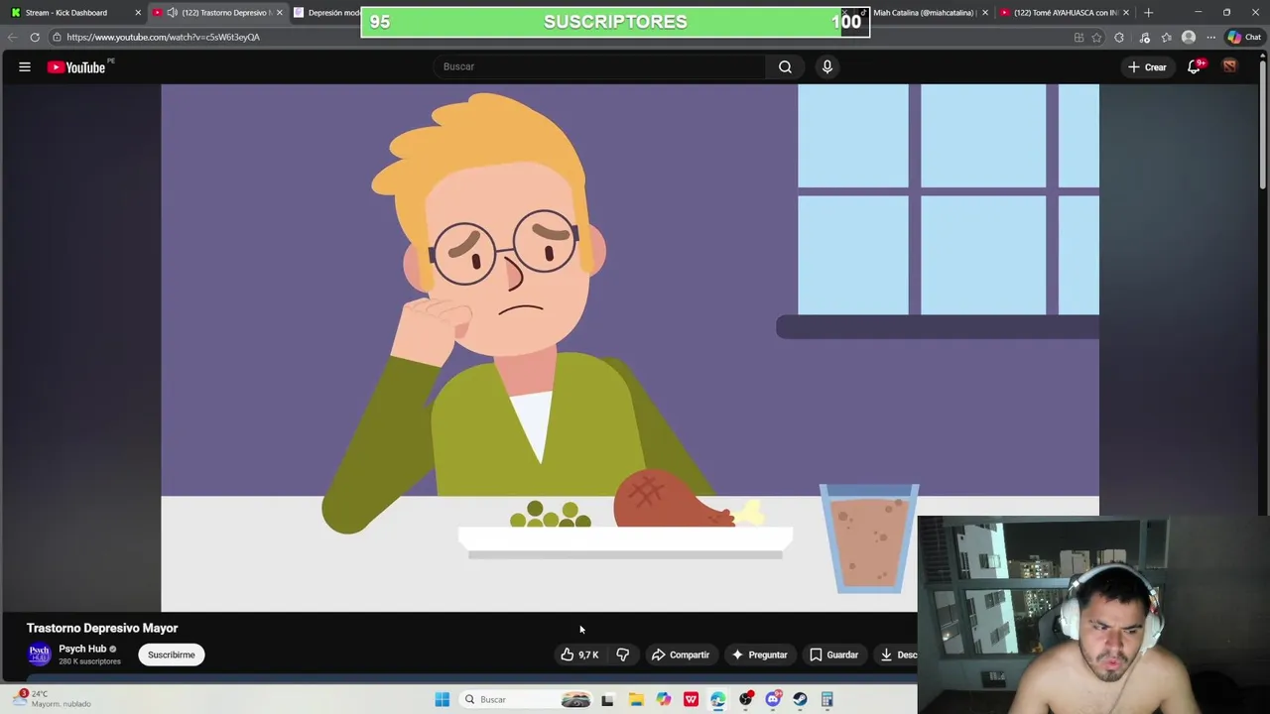Open Task View on the taskbar
Screen dimensions: 1270x714
point(607,699)
